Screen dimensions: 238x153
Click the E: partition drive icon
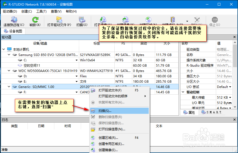20,82
